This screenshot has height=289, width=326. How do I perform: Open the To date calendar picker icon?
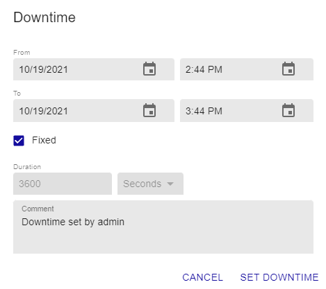[149, 110]
